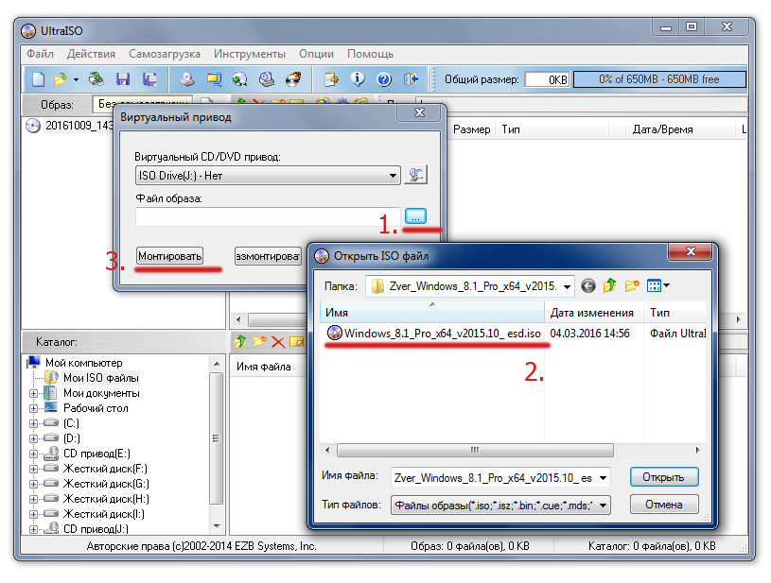The width and height of the screenshot is (771, 583).
Task: Click the Burn CD/DVD Image flaming disc icon
Action: [293, 79]
